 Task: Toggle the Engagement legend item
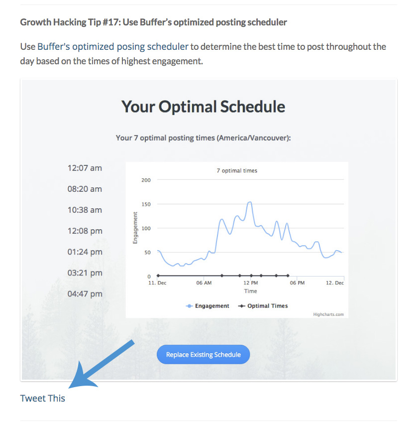208,306
